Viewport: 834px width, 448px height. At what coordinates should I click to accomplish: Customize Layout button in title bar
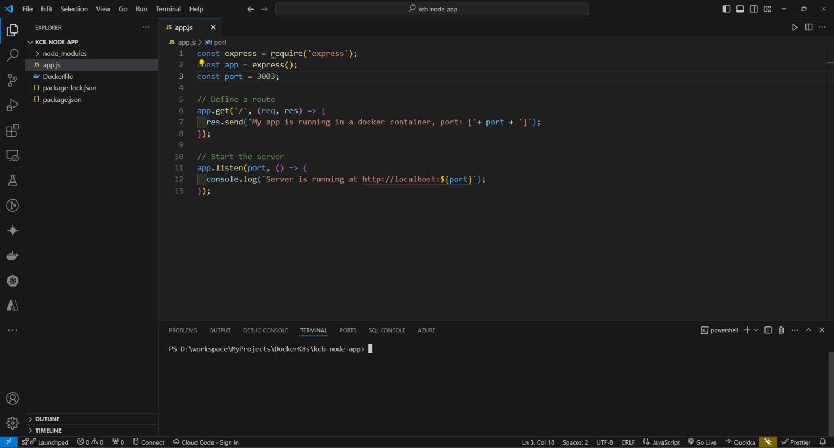tap(767, 9)
